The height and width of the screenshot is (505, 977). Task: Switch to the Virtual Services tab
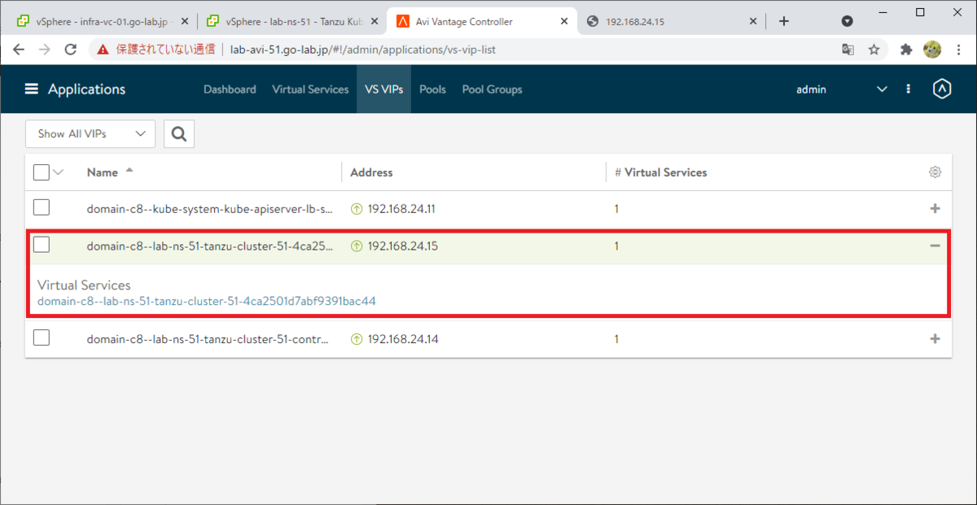tap(310, 89)
